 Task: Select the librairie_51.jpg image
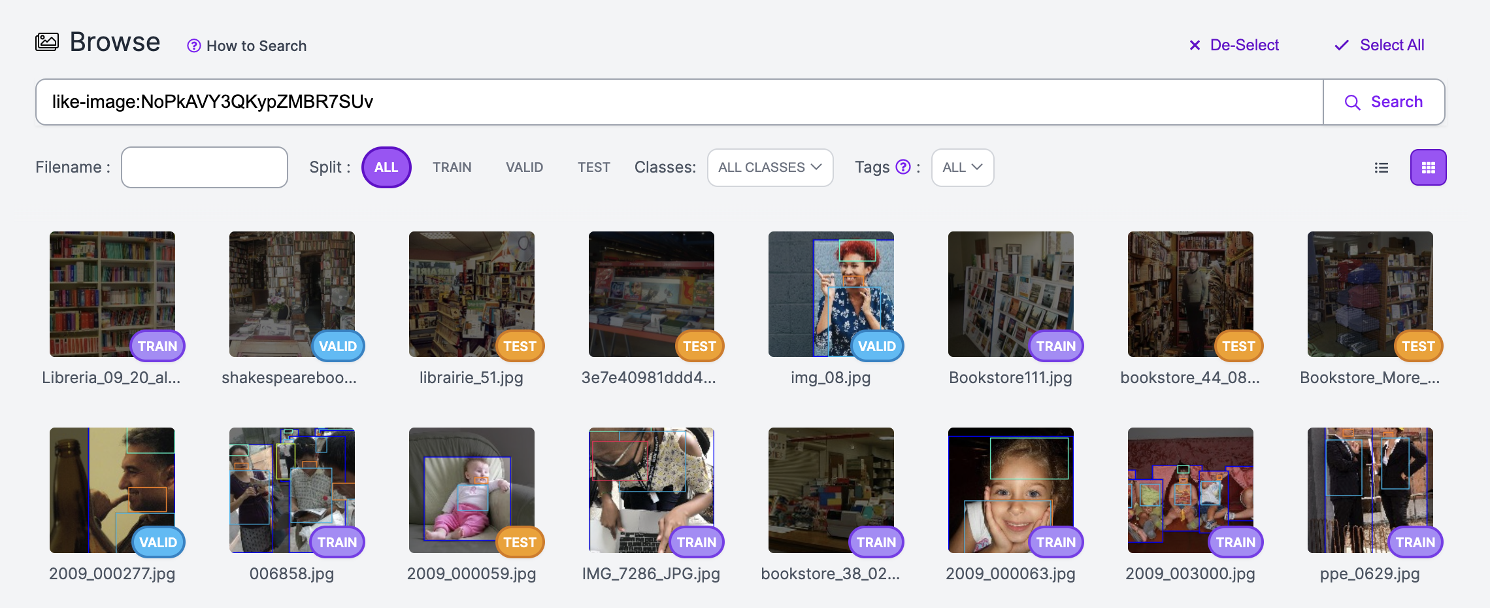[x=471, y=294]
